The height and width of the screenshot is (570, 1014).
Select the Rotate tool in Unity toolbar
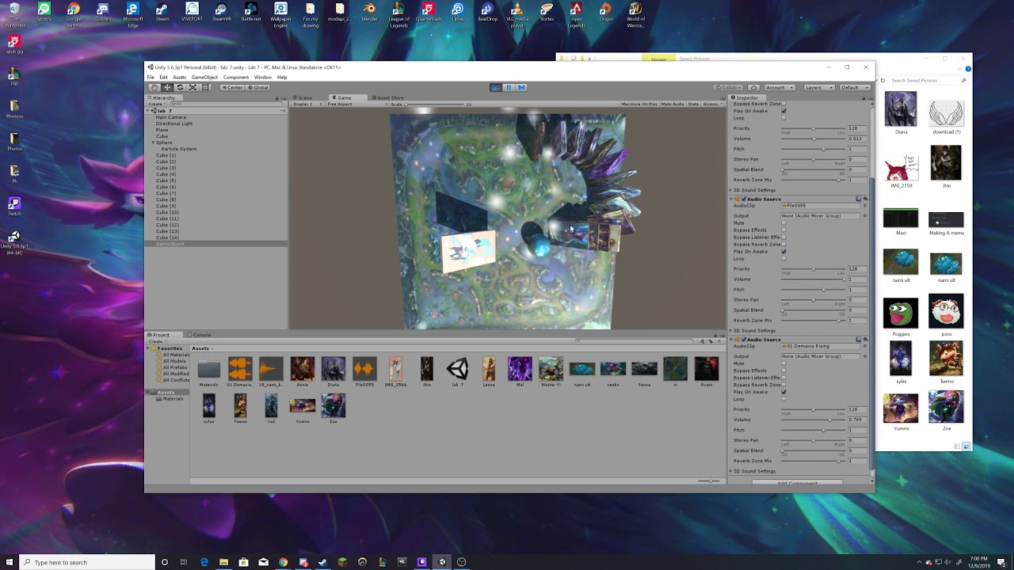(180, 87)
